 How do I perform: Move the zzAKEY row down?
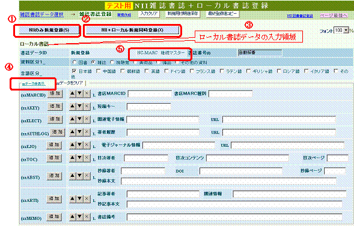(79, 107)
